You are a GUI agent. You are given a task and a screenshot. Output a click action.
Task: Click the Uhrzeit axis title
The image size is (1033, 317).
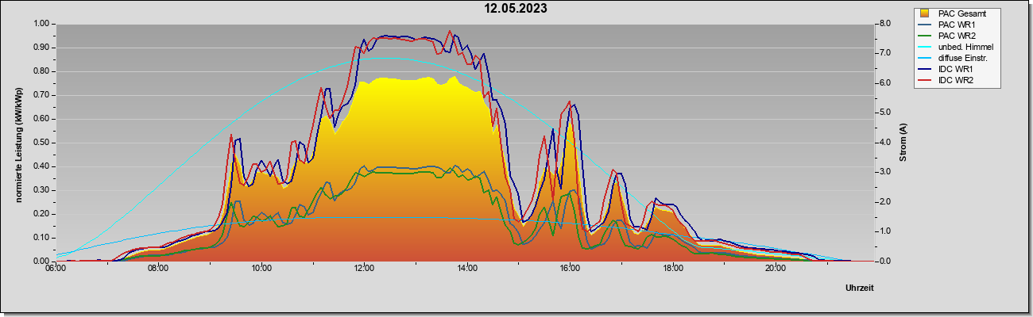click(x=860, y=288)
